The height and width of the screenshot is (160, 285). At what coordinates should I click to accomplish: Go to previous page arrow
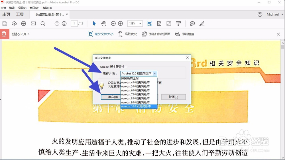(x=57, y=24)
